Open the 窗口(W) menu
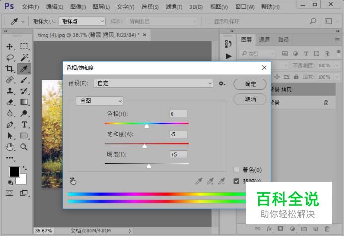This screenshot has width=344, height=236. (245, 7)
